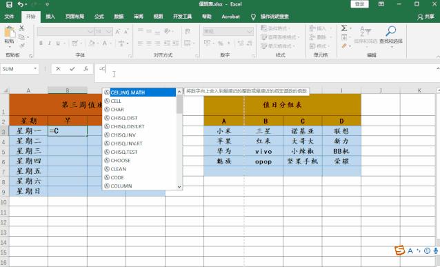This screenshot has height=267, width=440.
Task: Open the Acrobat ribbon tab
Action: click(x=230, y=17)
